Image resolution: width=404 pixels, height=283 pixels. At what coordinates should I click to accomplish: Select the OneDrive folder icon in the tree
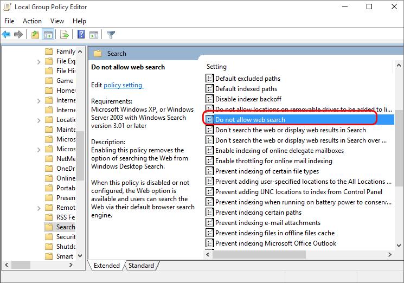[x=49, y=169]
